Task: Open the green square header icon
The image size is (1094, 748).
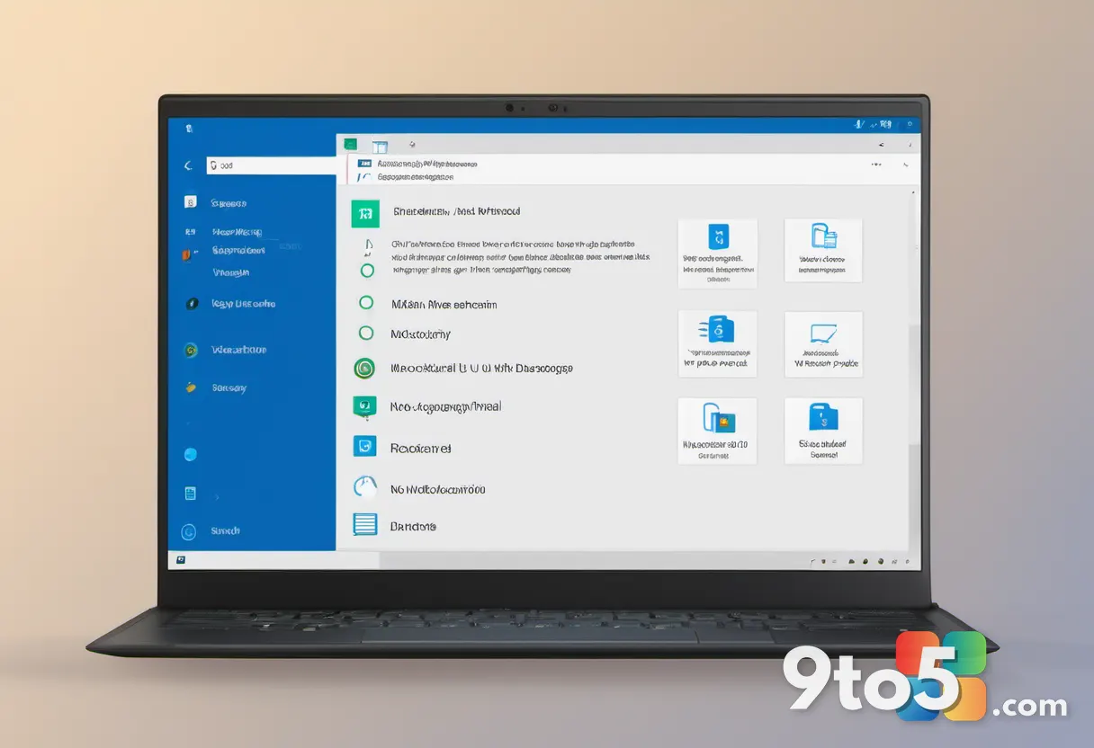Action: point(364,213)
